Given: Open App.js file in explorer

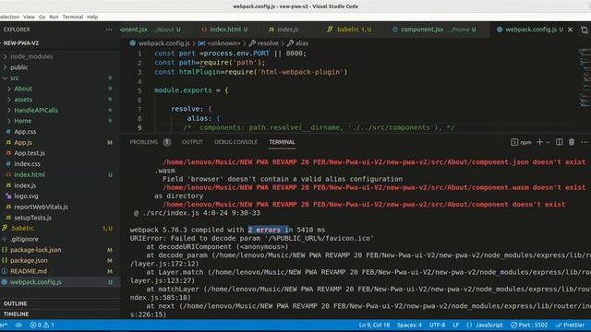Looking at the screenshot, I should click(23, 143).
